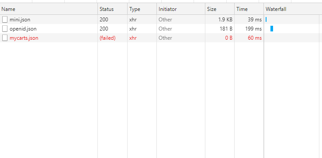Click the openid.json waterfall bar
The height and width of the screenshot is (158, 322).
pyautogui.click(x=272, y=29)
